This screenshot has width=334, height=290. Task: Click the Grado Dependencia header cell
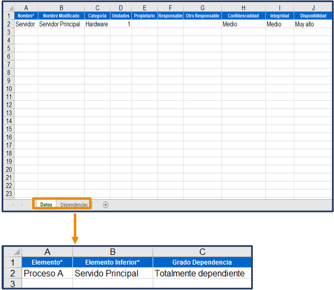coord(202,262)
